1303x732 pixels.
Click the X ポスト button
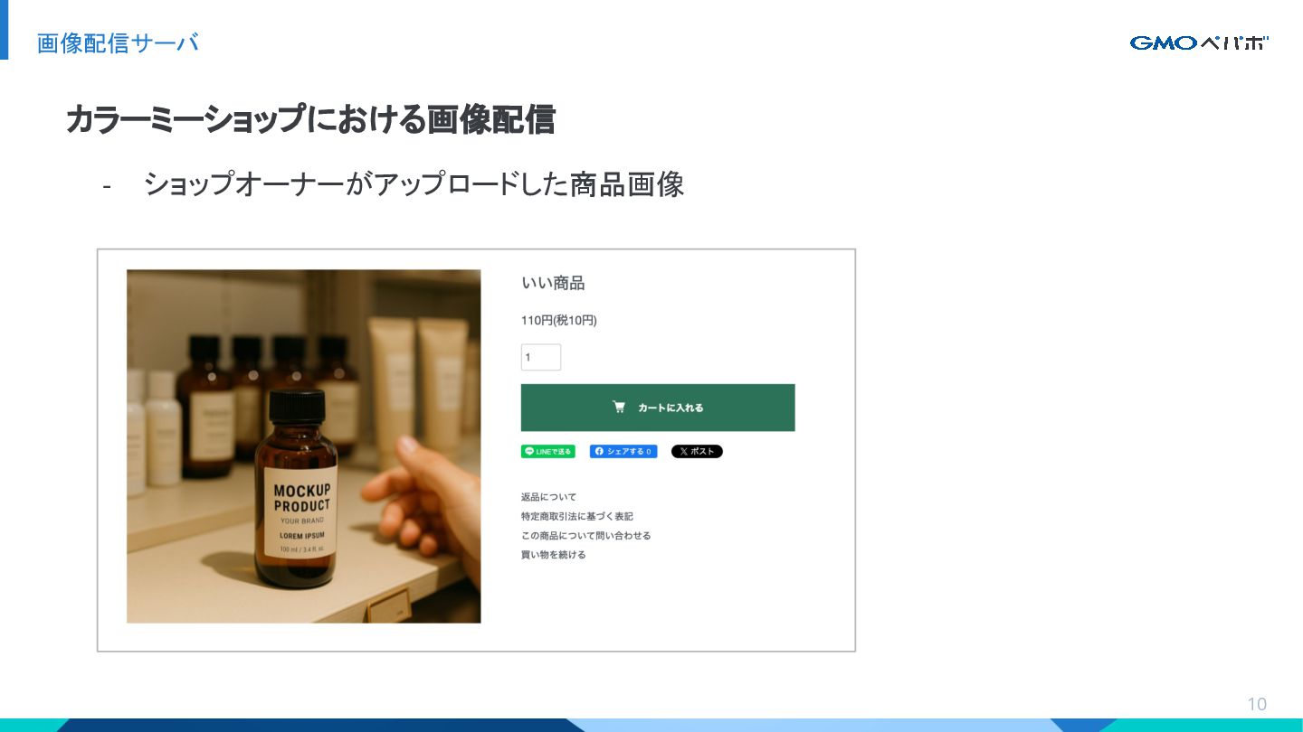[x=697, y=452]
